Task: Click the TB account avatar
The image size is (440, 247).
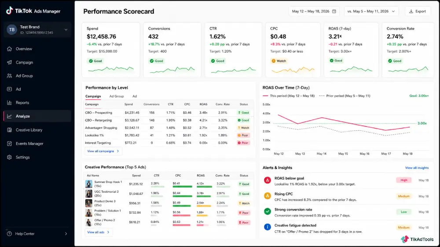Action: pos(12,29)
